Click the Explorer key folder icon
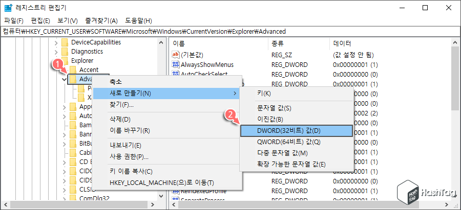Viewport: 461px width, 210px height. pos(65,61)
